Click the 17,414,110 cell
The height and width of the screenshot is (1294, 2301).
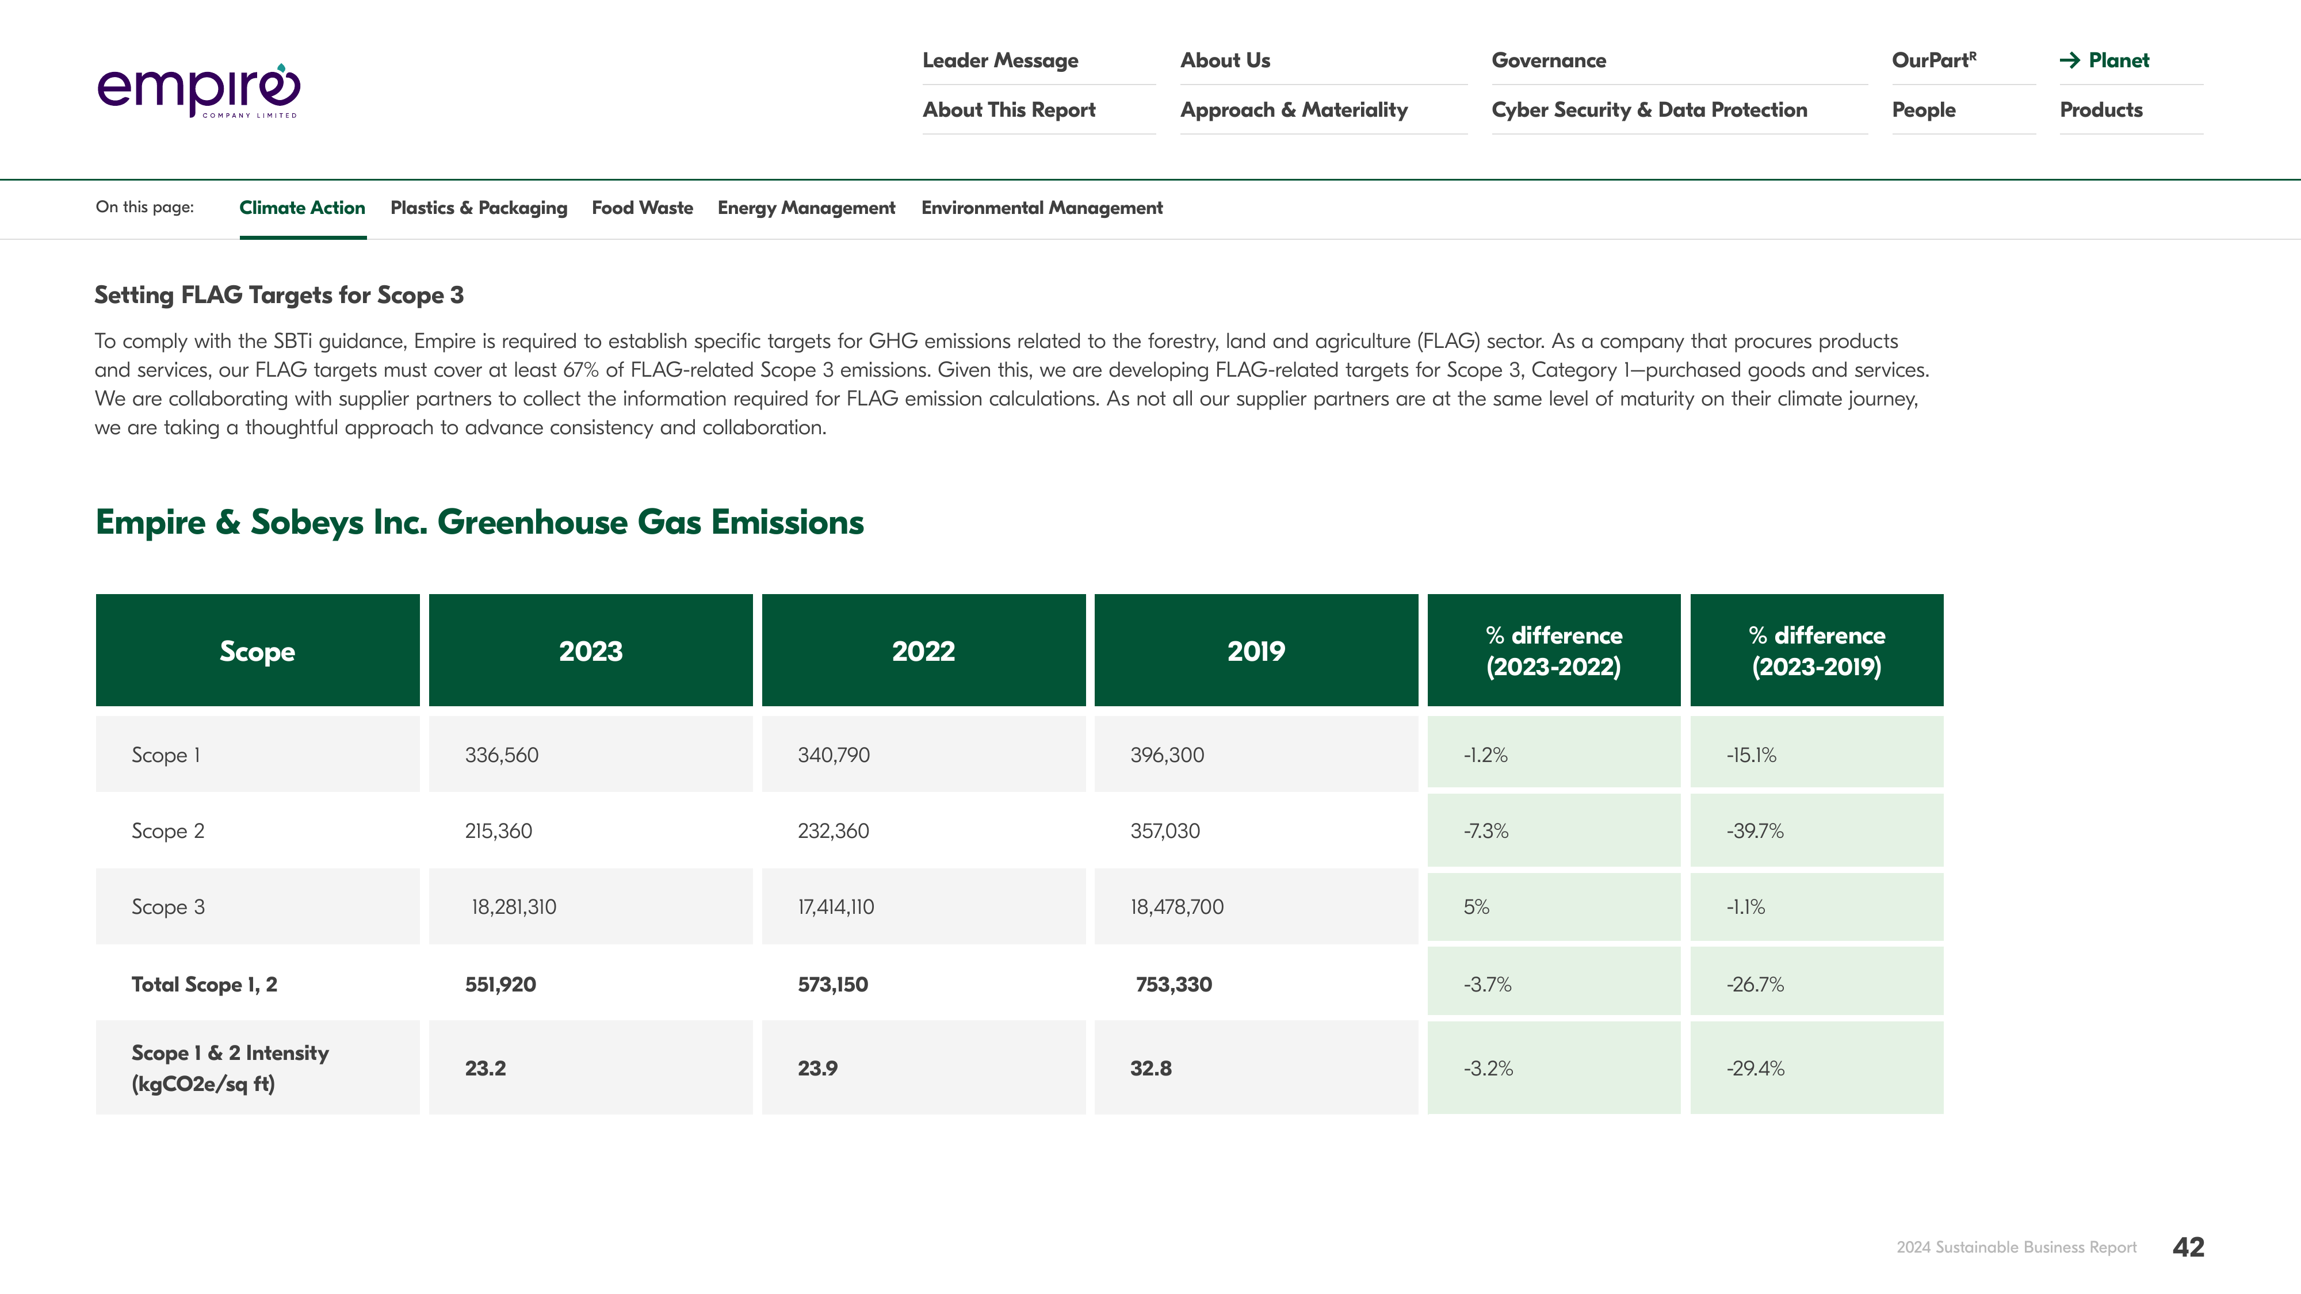836,908
